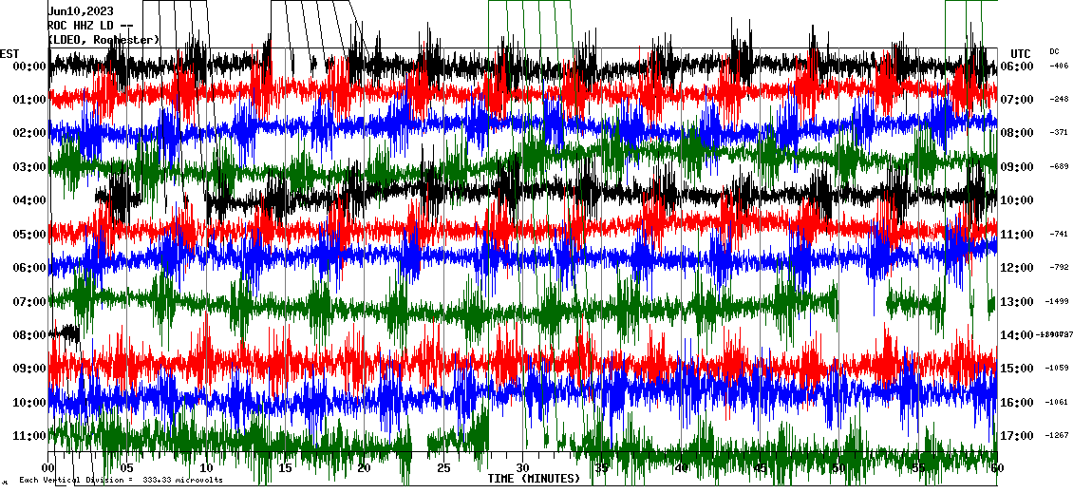Screen dimensions: 1073x493
Task: Click the 55 minute axis tick label
Action: point(918,468)
